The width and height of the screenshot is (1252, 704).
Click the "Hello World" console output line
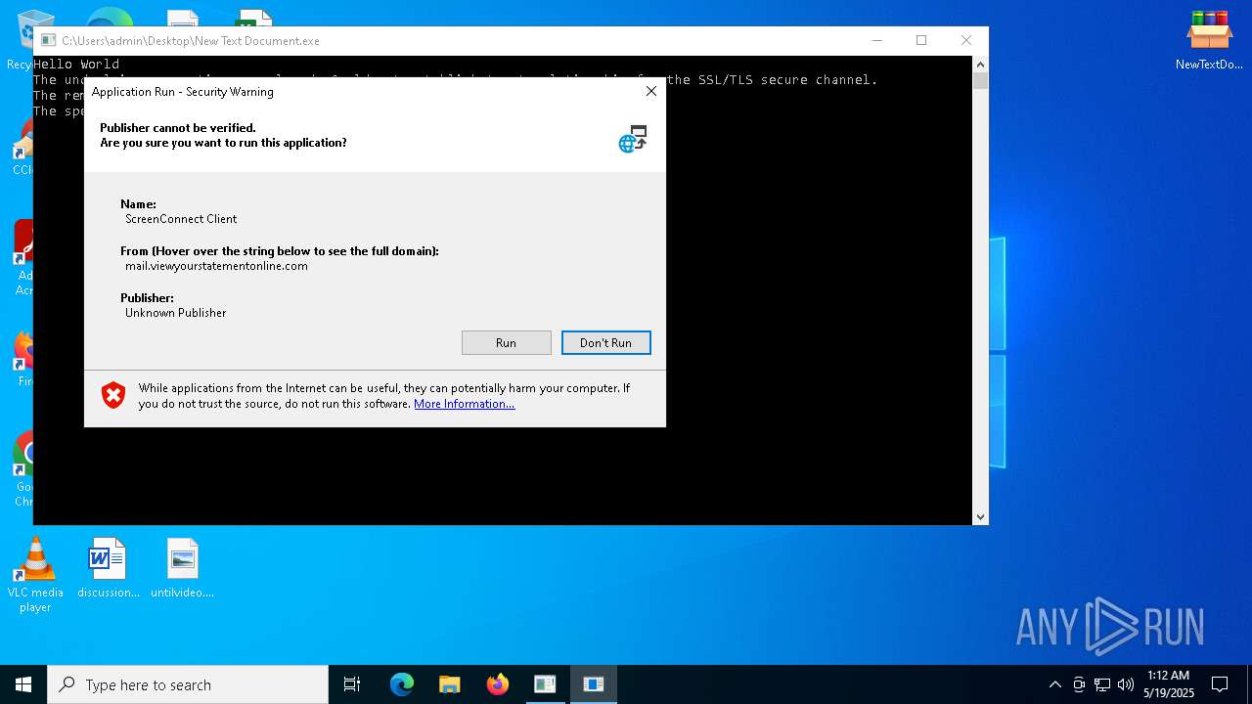(x=76, y=65)
